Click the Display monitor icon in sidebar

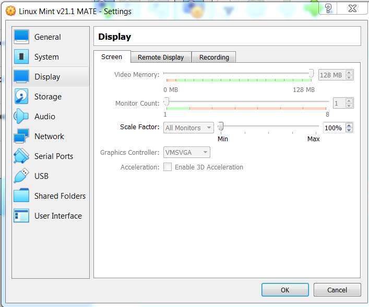click(x=21, y=76)
